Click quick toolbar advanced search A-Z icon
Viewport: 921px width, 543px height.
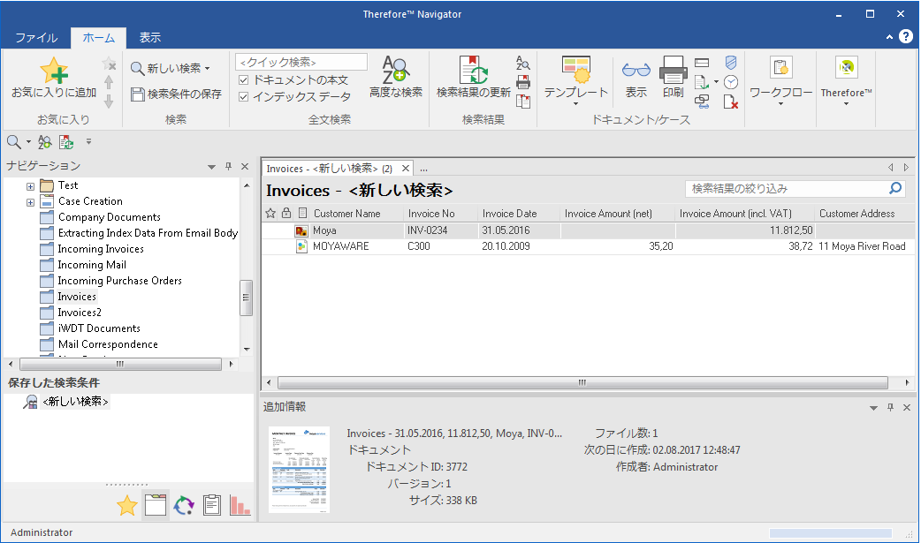tap(45, 141)
